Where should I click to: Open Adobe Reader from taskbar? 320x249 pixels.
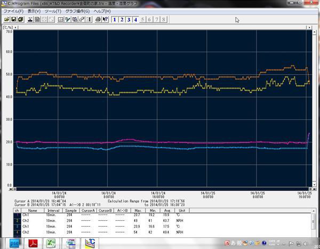[33, 243]
